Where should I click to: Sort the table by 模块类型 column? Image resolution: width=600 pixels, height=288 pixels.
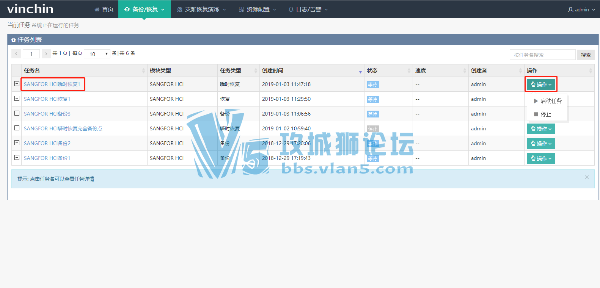[182, 70]
